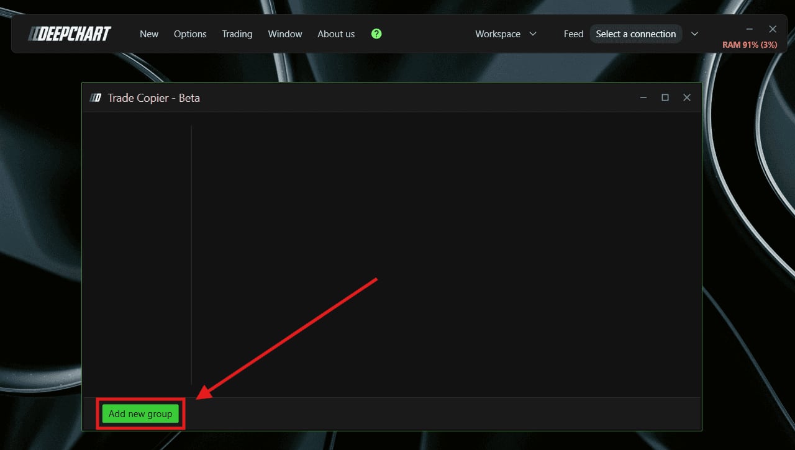The height and width of the screenshot is (450, 795).
Task: Click the Feed label
Action: pos(573,34)
